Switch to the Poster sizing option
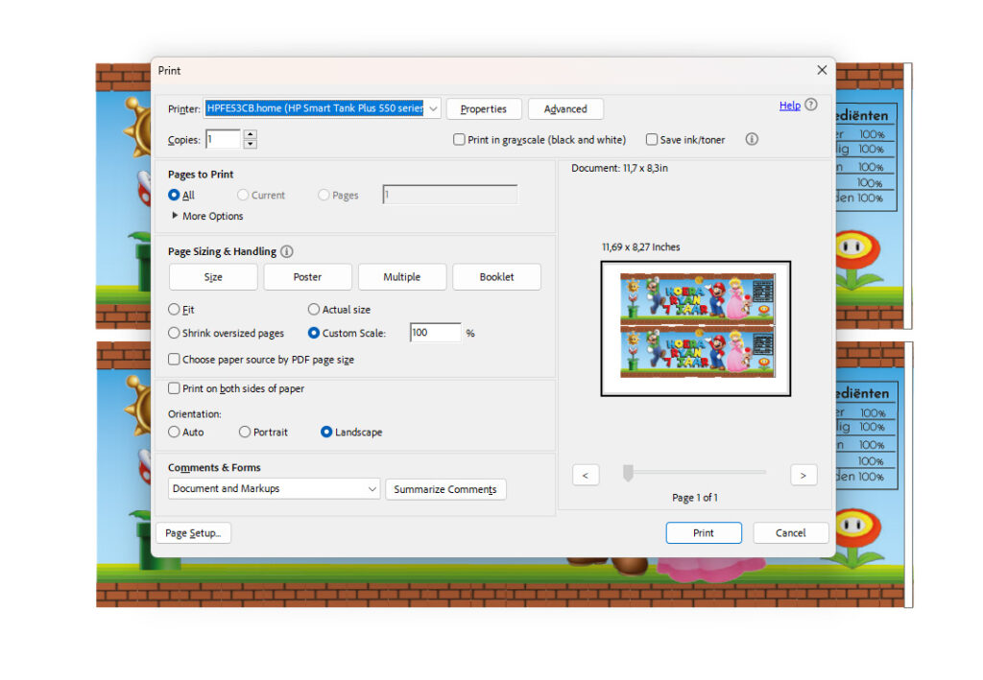Viewport: 983px width, 680px height. (x=307, y=277)
